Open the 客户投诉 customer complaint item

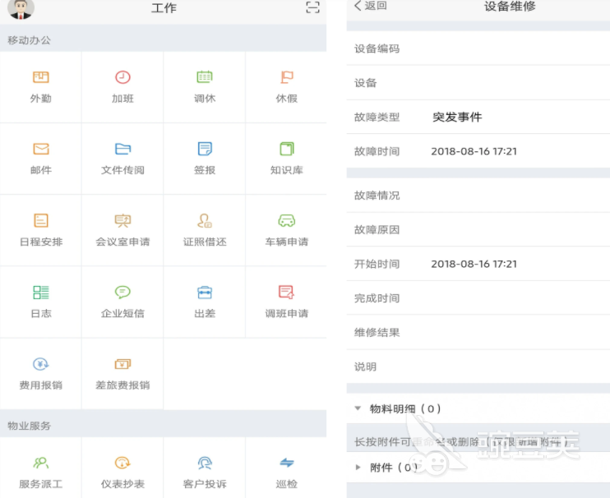tap(205, 471)
